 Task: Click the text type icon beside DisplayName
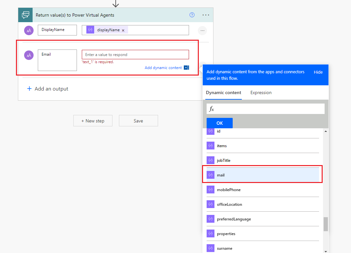(29, 30)
